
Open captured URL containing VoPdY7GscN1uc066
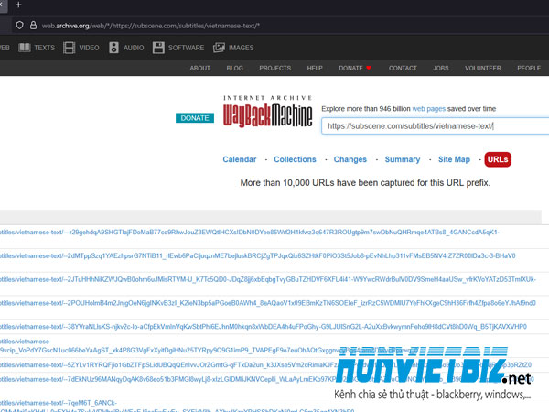click(209, 345)
